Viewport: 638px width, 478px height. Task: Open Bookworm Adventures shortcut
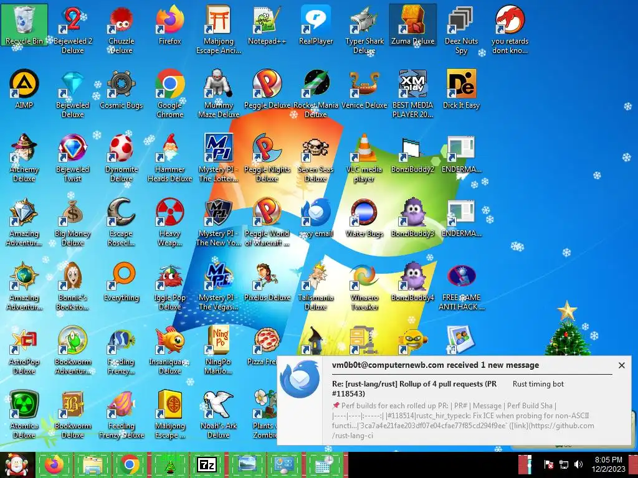click(72, 350)
